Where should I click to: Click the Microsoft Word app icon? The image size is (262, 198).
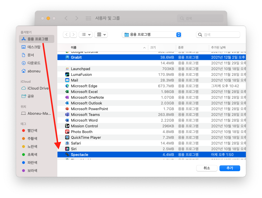pos(67,120)
